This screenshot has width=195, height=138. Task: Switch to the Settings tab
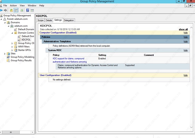(58, 20)
